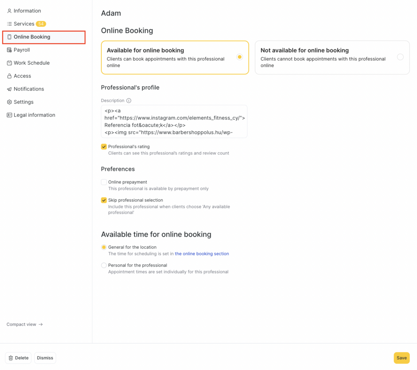Uncheck the Professional's rating checkbox
Viewport: 417px width, 370px height.
tap(104, 147)
